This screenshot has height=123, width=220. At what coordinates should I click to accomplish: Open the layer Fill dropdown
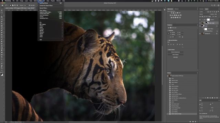point(216,17)
